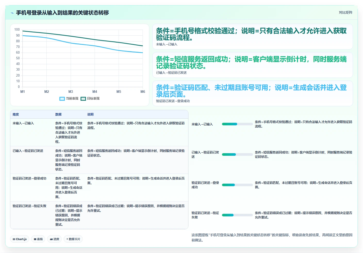Toggle the 当前表现 legend item
The width and height of the screenshot is (363, 253).
69,99
